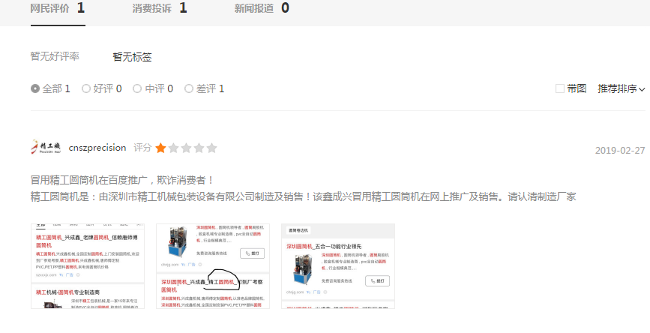
Task: Switch to the 网民评价 tab
Action: point(57,9)
